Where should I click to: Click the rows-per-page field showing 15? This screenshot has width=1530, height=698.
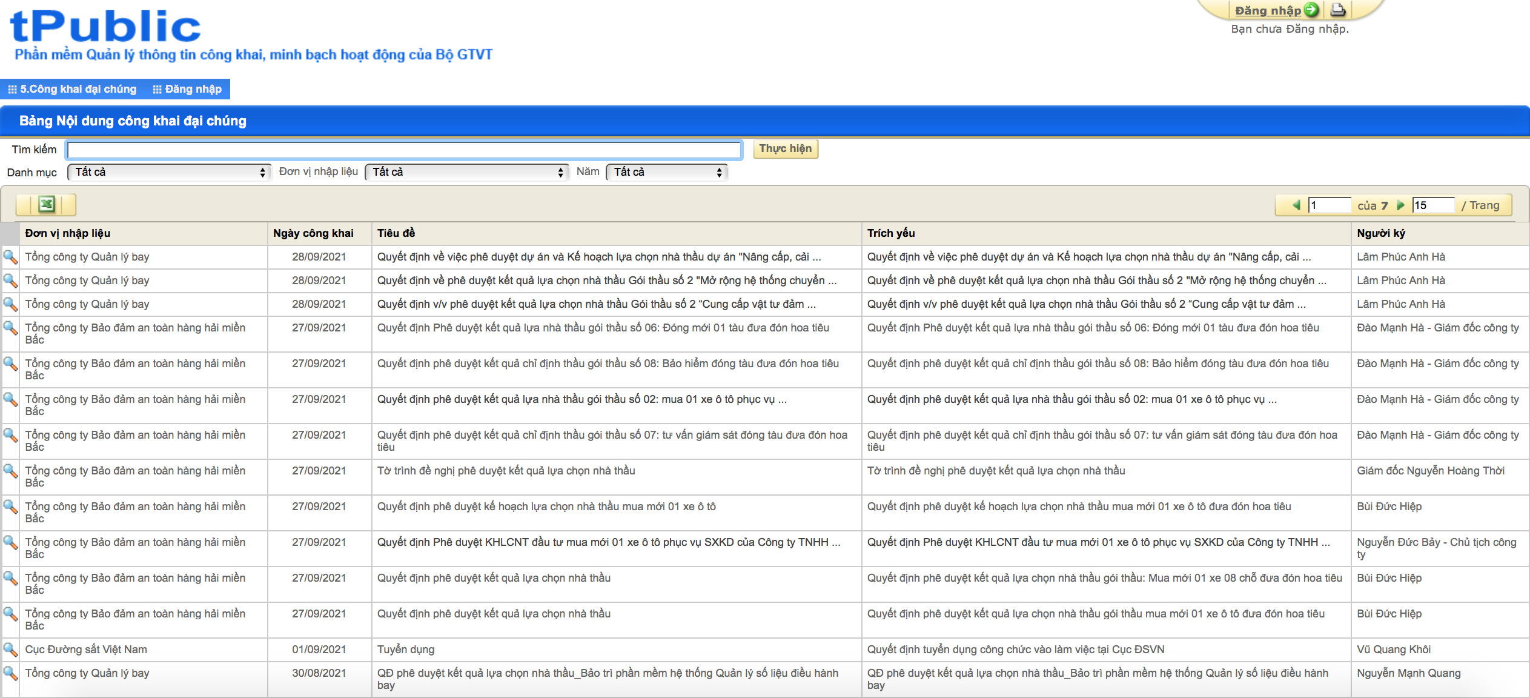pos(1432,205)
